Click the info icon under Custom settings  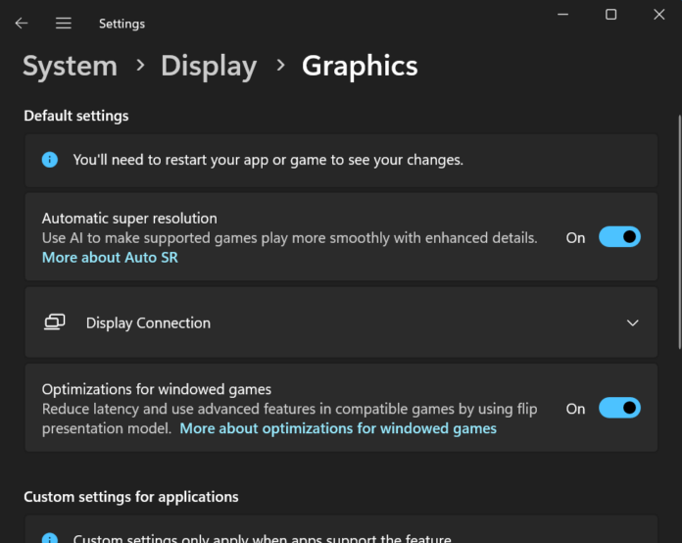click(x=50, y=538)
